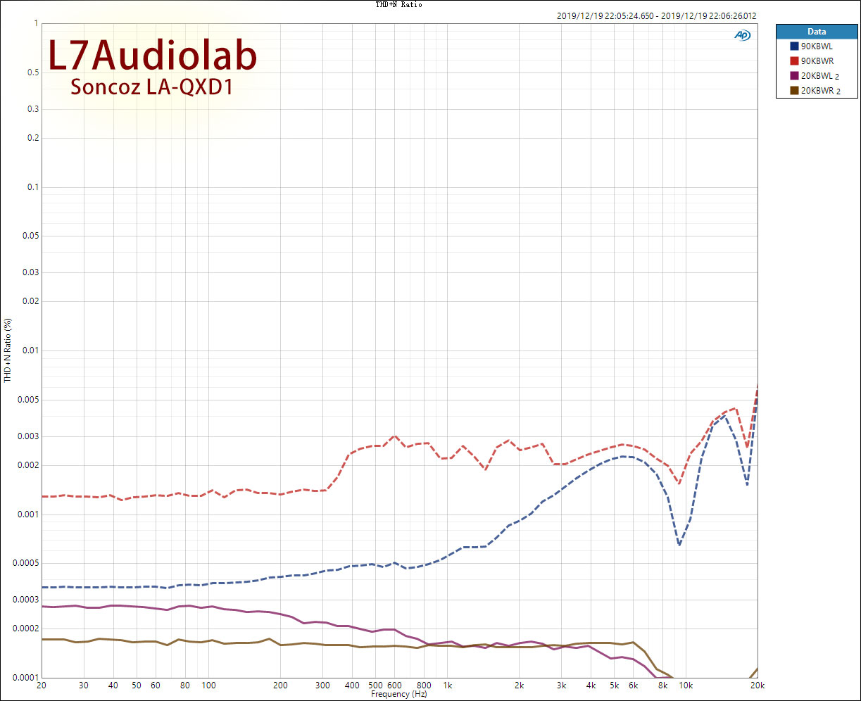Click the 0.01 vertical axis tick label
861x701 pixels.
pyautogui.click(x=30, y=350)
